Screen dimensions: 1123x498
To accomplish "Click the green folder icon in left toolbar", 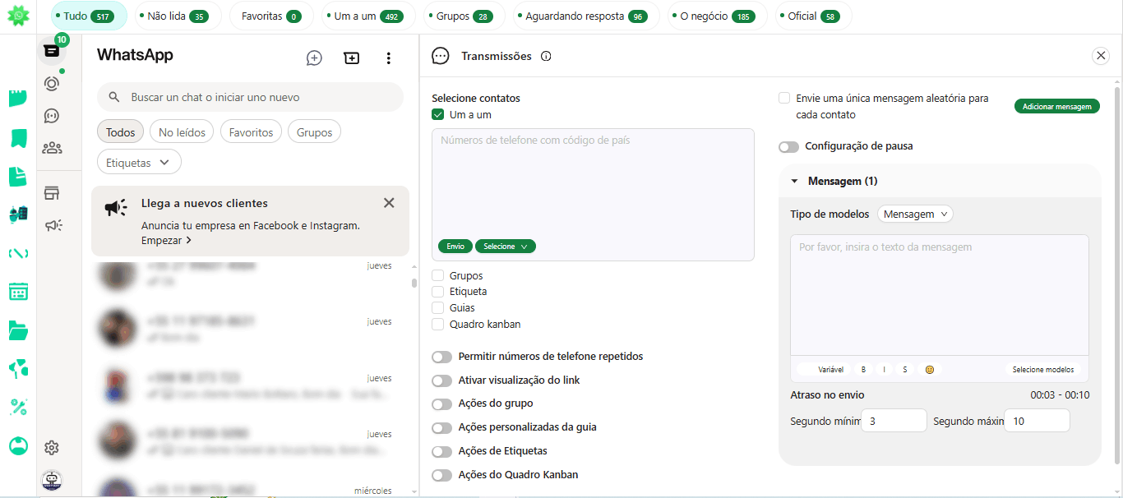I will pos(18,330).
